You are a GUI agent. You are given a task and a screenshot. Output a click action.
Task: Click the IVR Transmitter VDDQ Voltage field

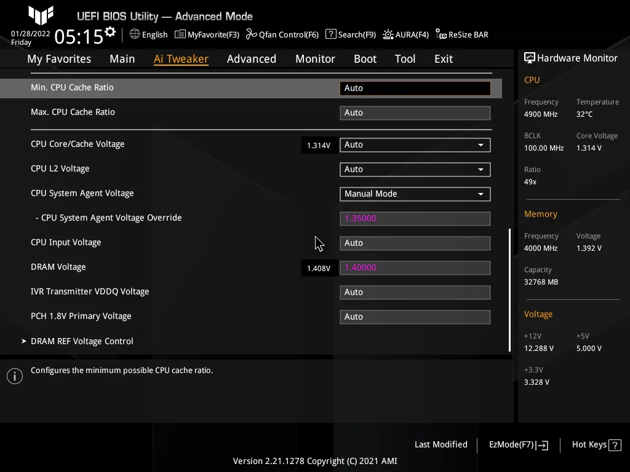click(x=415, y=292)
